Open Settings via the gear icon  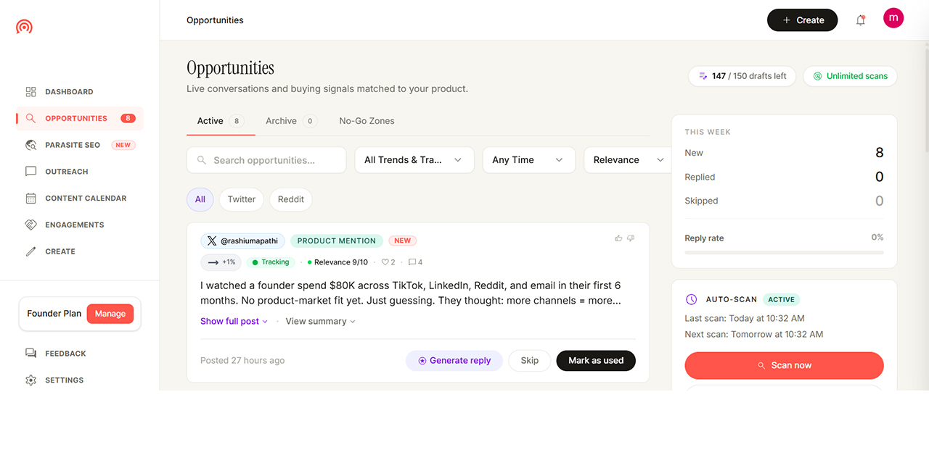coord(30,380)
